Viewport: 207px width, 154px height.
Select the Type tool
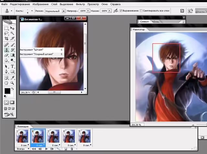tap(12, 66)
